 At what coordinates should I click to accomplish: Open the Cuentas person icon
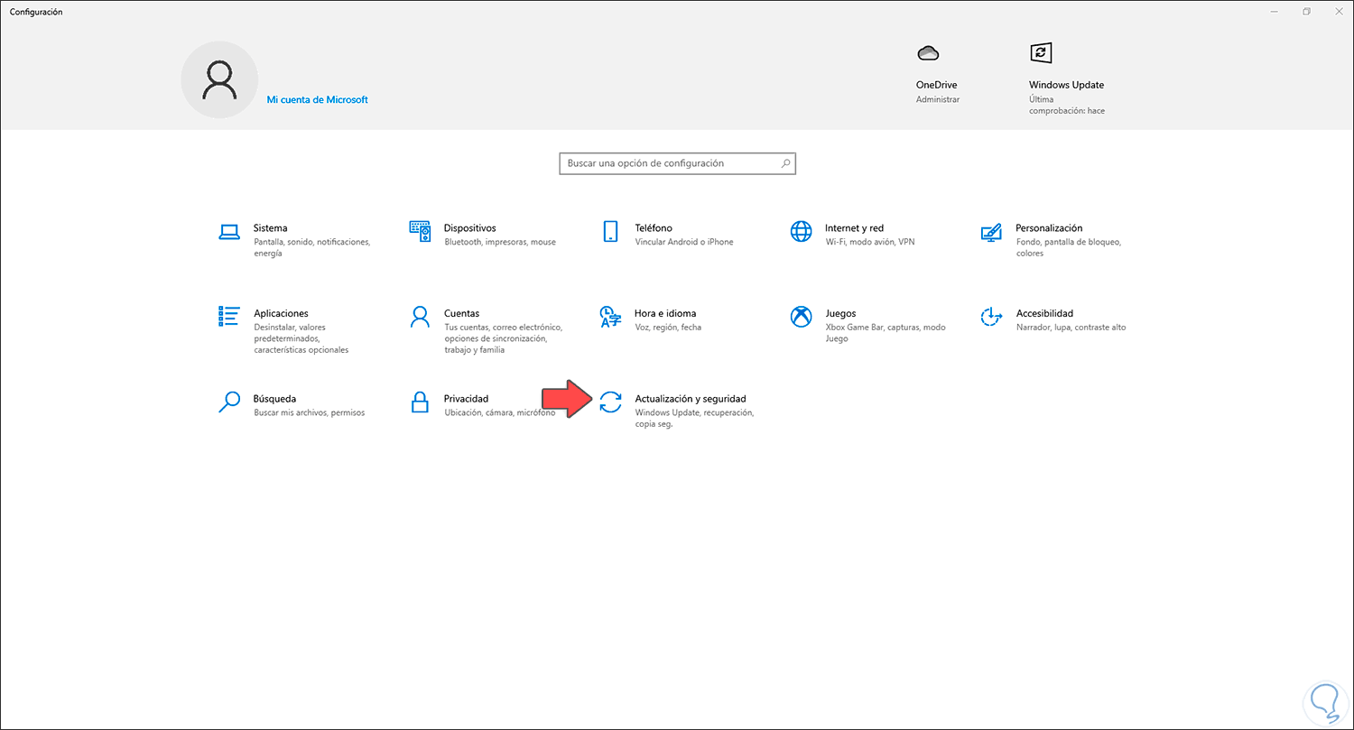point(420,317)
